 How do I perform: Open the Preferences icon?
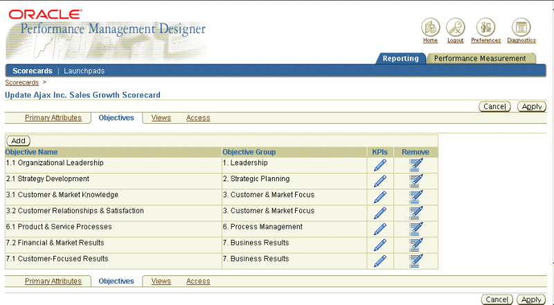(x=486, y=27)
